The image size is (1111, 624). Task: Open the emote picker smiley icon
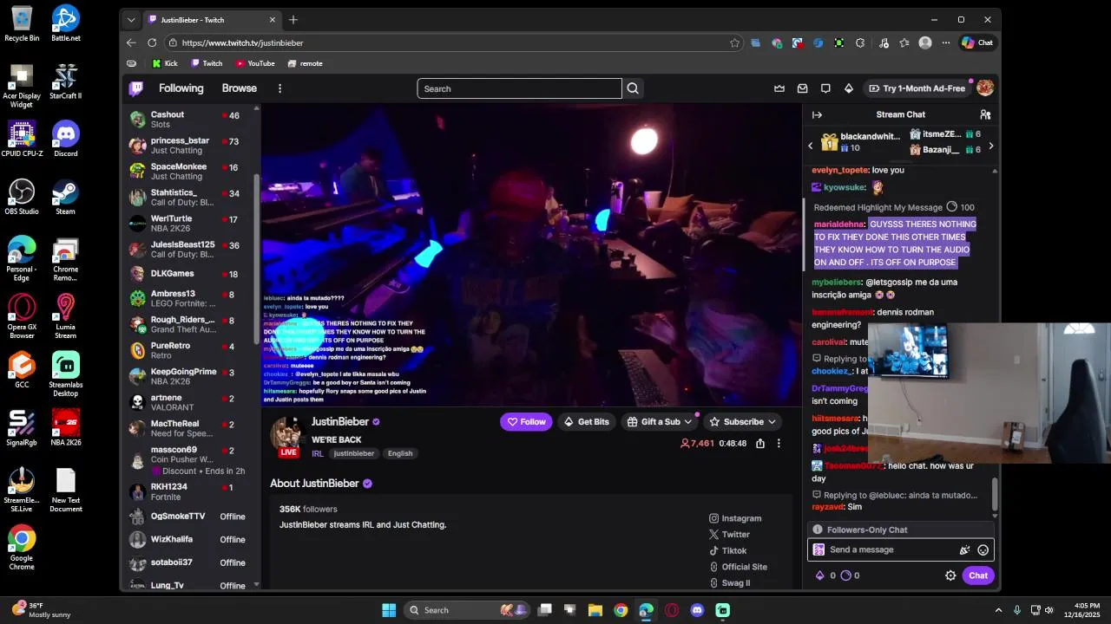[x=983, y=549]
